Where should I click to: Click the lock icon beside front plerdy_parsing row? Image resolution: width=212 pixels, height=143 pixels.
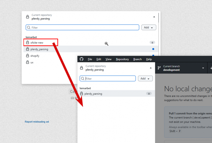click(81, 93)
